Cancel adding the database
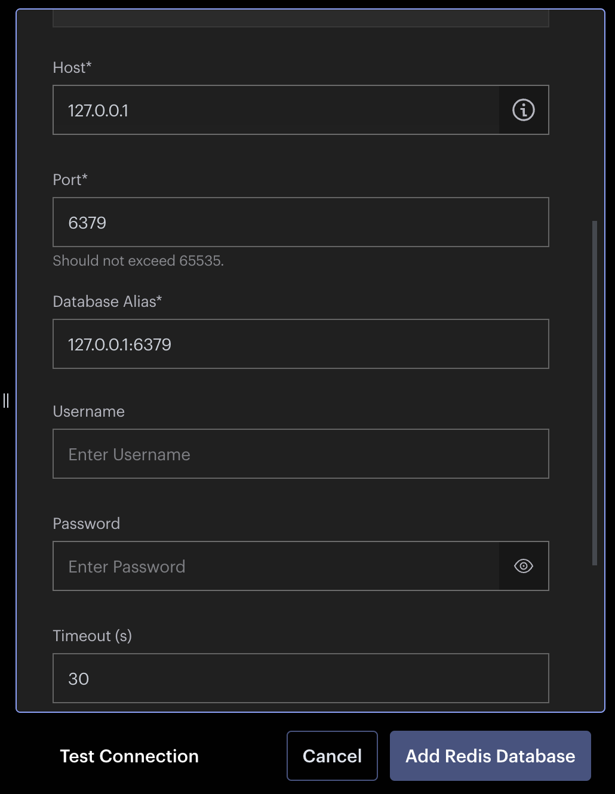615x794 pixels. [x=332, y=756]
